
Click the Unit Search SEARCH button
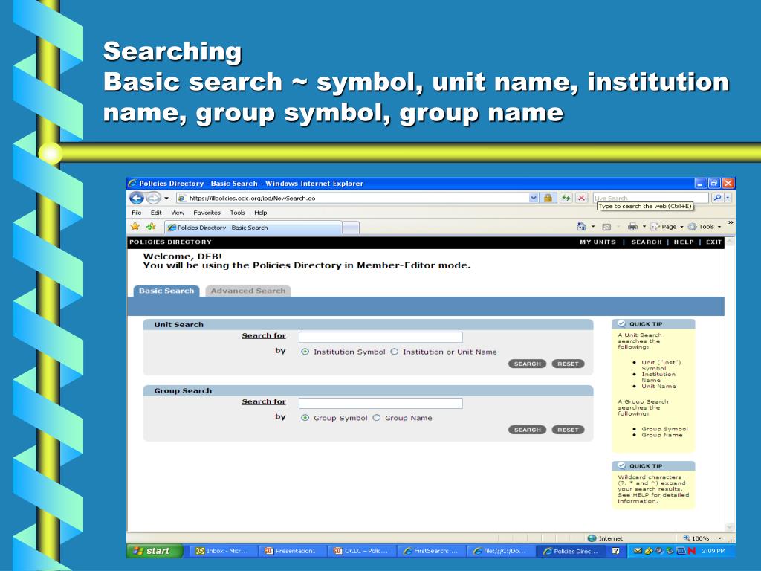(x=527, y=364)
